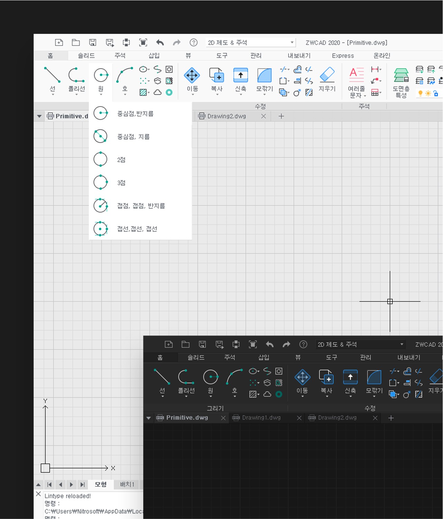Expand the Circle (원) tool dropdown arrow
Viewport: 443px width, 519px height.
[x=101, y=94]
